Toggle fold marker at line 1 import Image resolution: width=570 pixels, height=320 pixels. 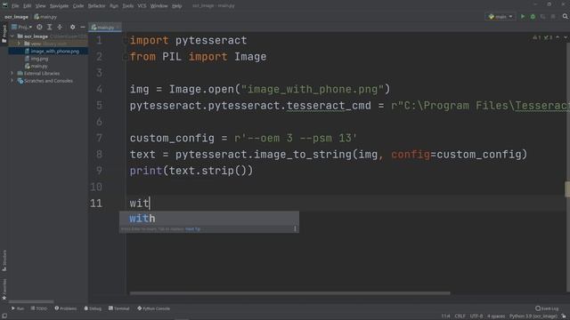[126, 40]
